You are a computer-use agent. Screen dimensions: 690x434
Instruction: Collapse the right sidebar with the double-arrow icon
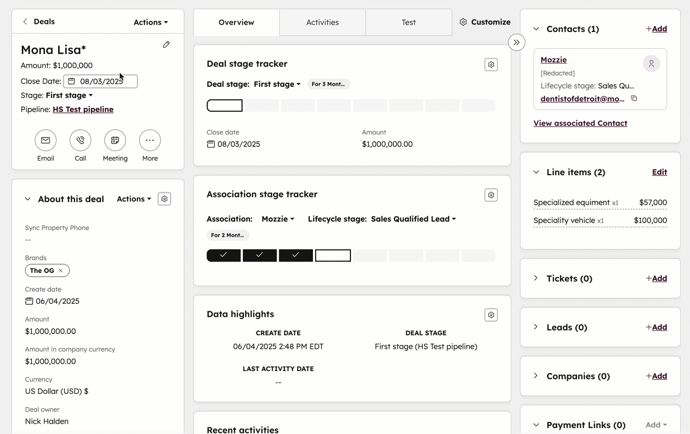click(516, 42)
